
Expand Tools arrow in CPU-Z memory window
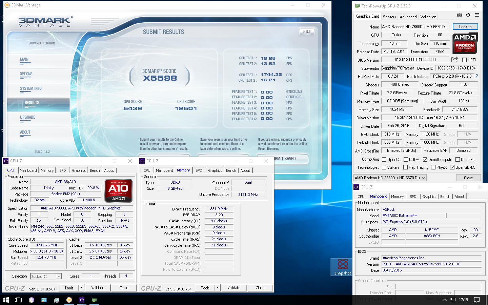217,288
